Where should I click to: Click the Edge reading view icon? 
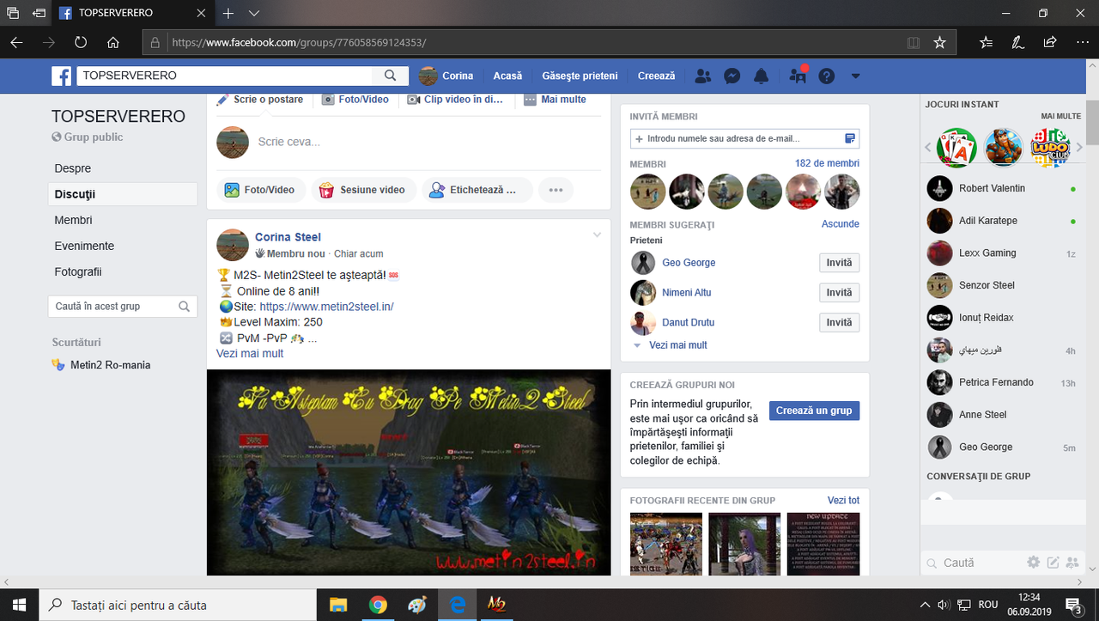(914, 42)
